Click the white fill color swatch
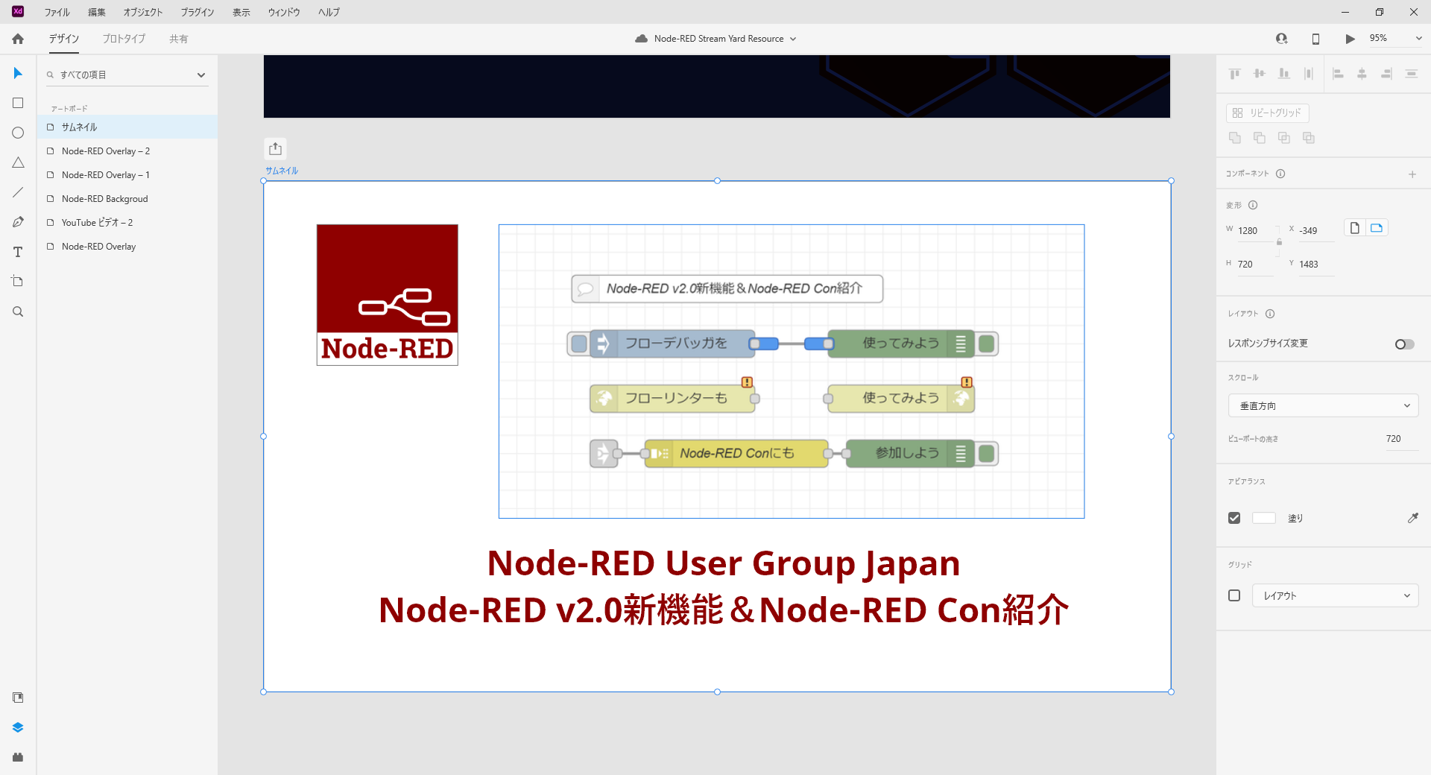The height and width of the screenshot is (775, 1431). tap(1263, 518)
